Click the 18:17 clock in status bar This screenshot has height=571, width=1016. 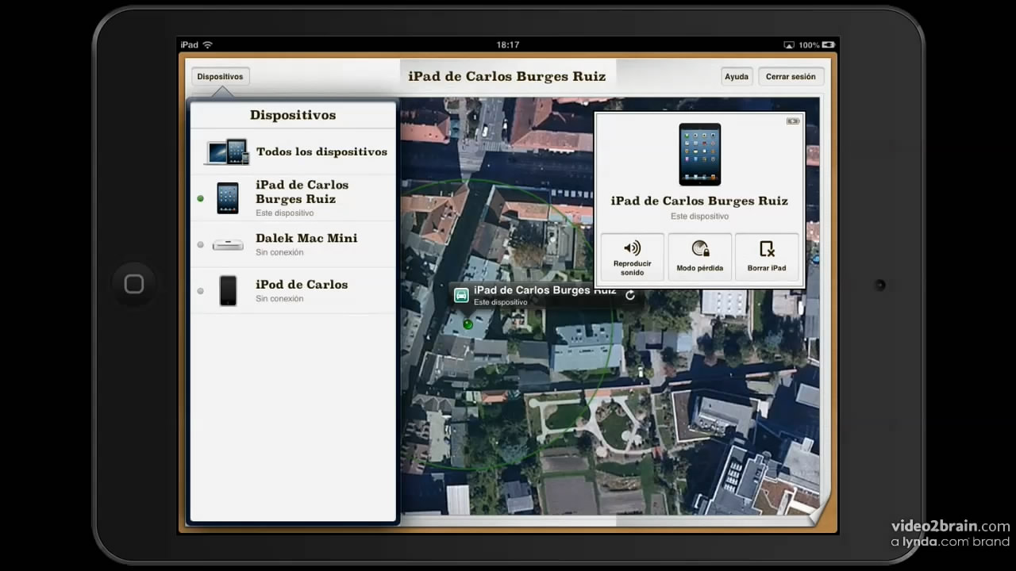[x=508, y=45]
